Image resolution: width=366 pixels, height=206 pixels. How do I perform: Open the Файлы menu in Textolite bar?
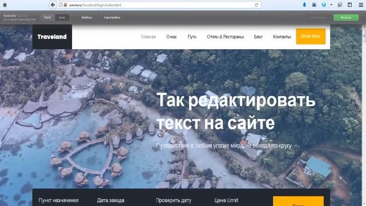[86, 18]
